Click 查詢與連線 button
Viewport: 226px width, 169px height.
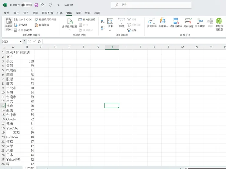click(87, 20)
